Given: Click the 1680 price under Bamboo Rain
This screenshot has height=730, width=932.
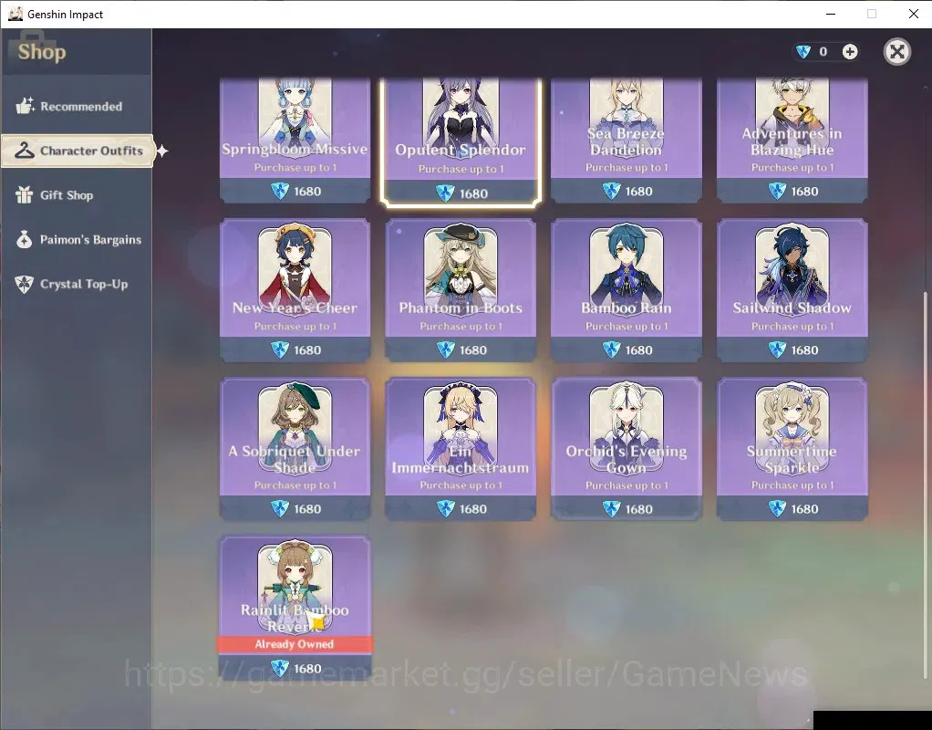Looking at the screenshot, I should (627, 349).
